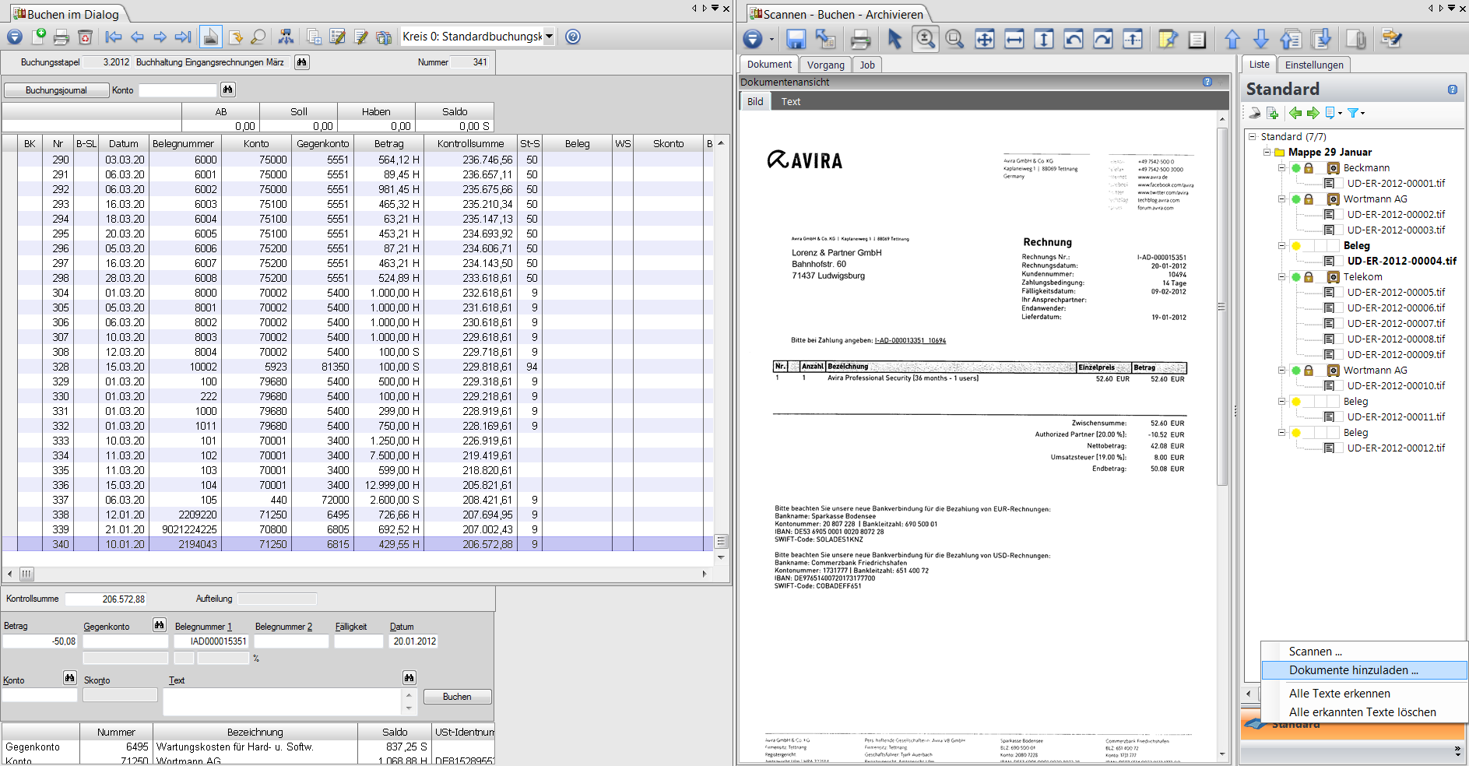1469x766 pixels.
Task: Open the Kreis 0 Standardbuchungskreis dropdown
Action: coord(549,36)
